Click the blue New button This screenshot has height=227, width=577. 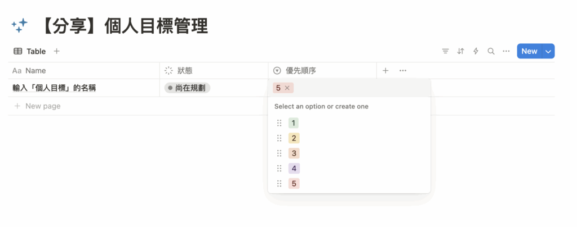coord(529,51)
